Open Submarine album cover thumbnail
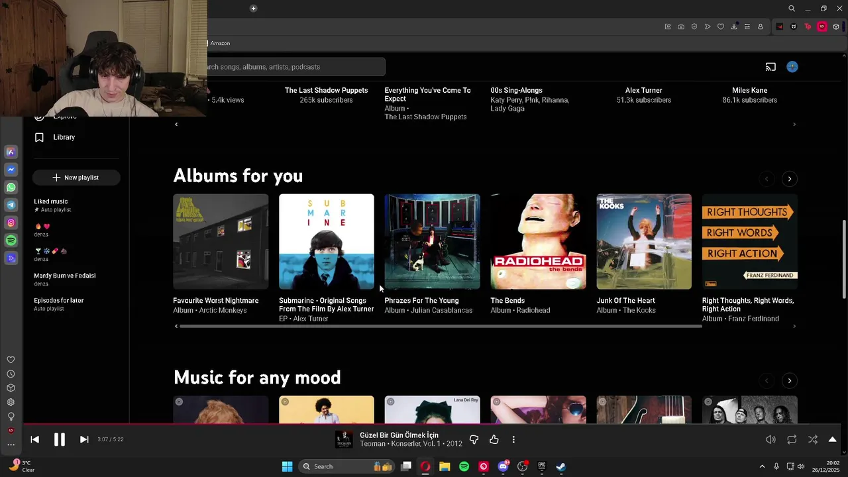The image size is (848, 477). click(x=327, y=242)
